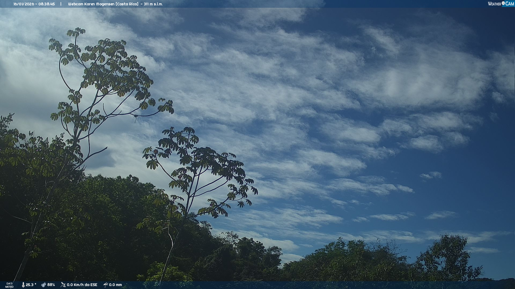Screen dimensions: 515x289
Task: Click the wind vane icon
Action: pyautogui.click(x=63, y=285)
